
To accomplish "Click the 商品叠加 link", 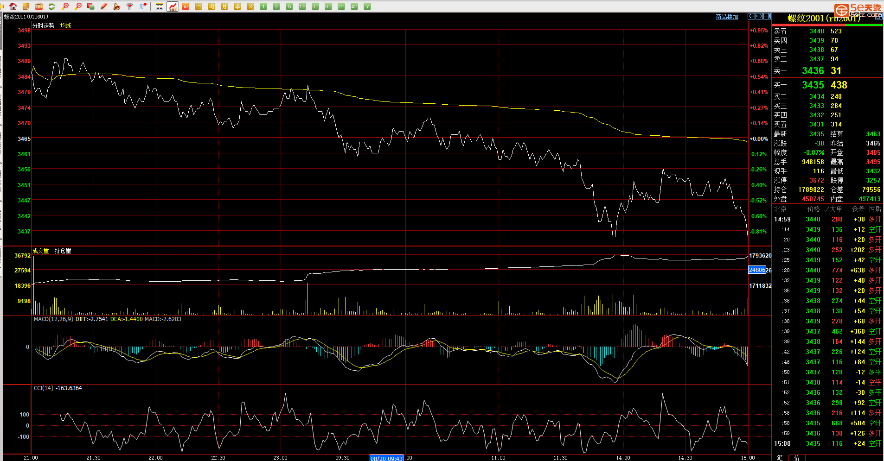I will coord(727,17).
